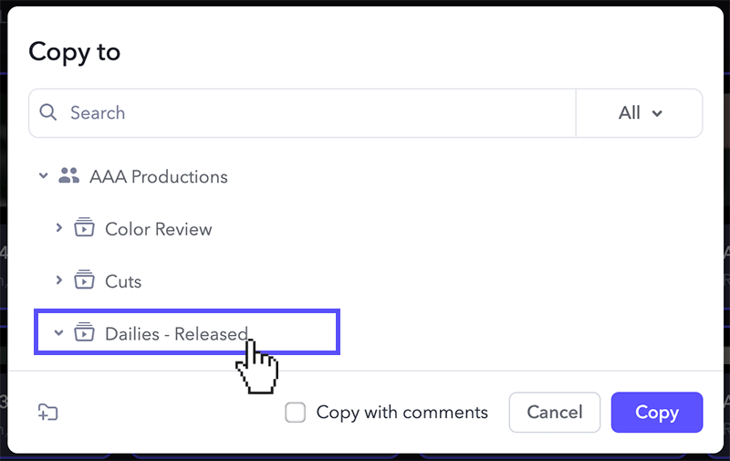The height and width of the screenshot is (461, 730).
Task: Choose Cuts as the destination
Action: (x=123, y=281)
